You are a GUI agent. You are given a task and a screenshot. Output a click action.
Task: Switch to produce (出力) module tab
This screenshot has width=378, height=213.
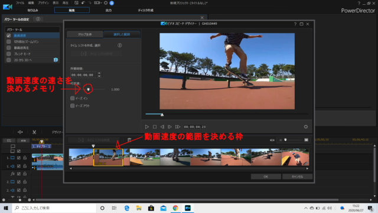pyautogui.click(x=109, y=10)
